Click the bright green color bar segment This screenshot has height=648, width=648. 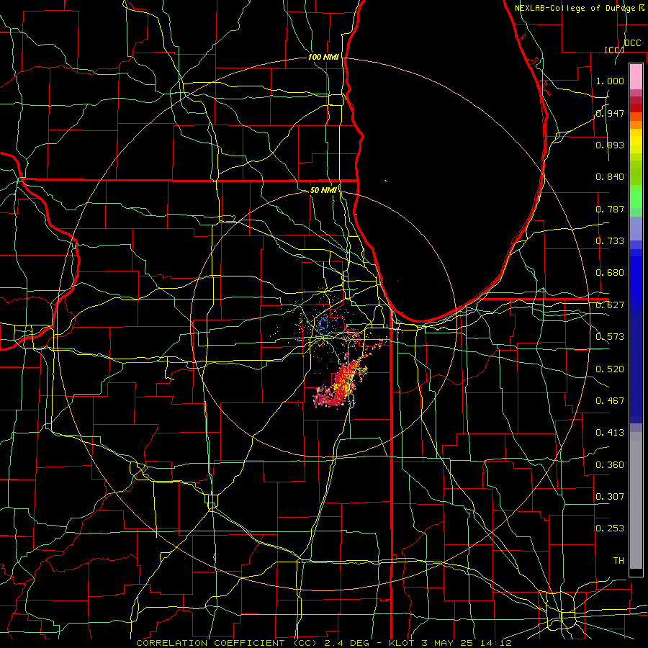[636, 197]
